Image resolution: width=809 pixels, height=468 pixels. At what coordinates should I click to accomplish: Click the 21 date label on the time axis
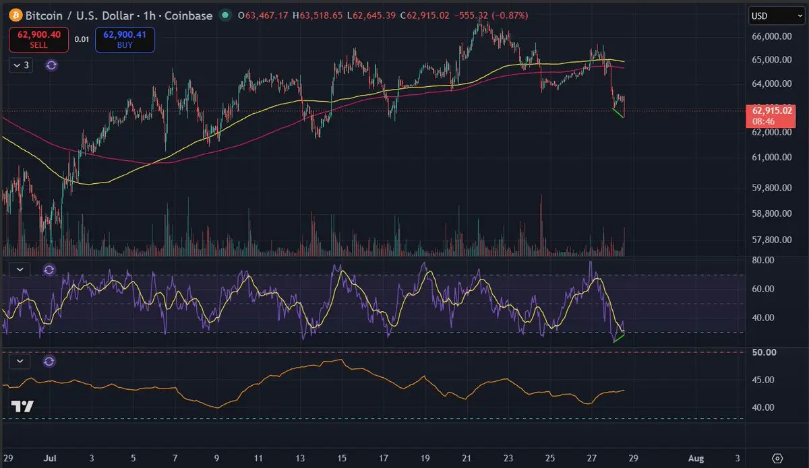(x=467, y=458)
